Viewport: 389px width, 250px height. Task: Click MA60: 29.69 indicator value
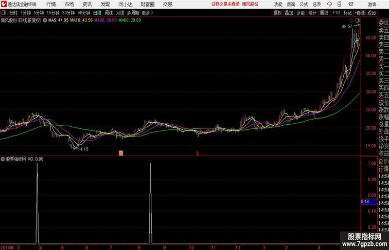point(130,21)
